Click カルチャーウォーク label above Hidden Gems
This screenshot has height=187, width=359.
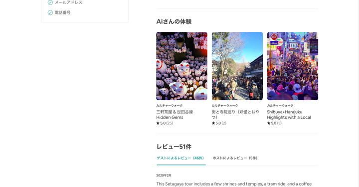[170, 106]
